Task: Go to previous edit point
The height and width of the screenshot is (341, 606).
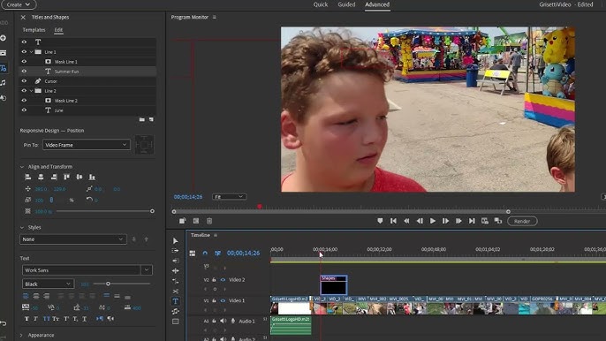Action: (393, 221)
